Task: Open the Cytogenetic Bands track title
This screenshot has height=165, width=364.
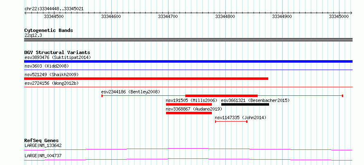Action: click(x=49, y=30)
